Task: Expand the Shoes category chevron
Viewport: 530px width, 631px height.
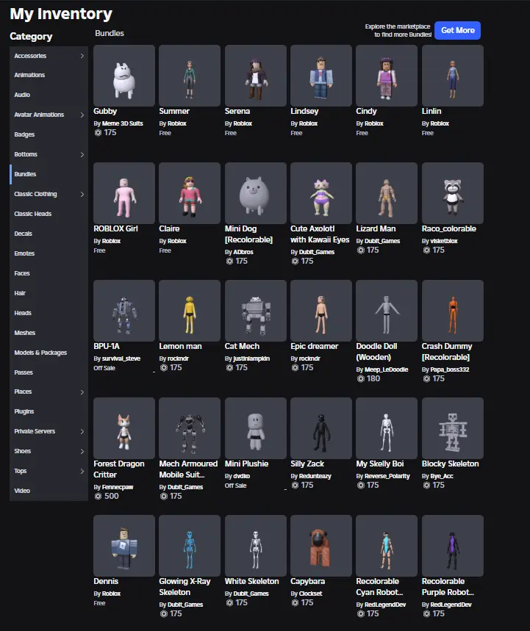Action: tap(82, 451)
